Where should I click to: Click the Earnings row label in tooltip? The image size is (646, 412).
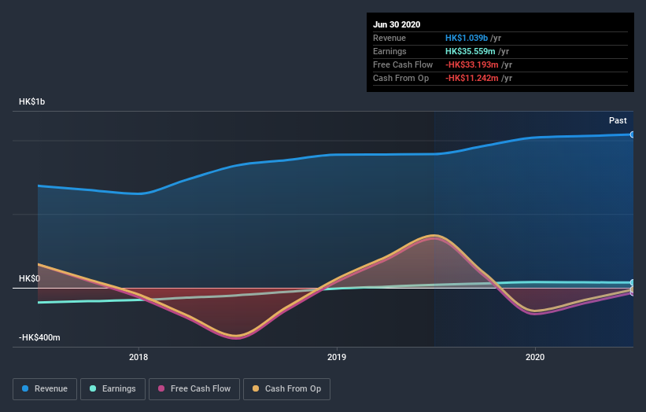coord(389,51)
